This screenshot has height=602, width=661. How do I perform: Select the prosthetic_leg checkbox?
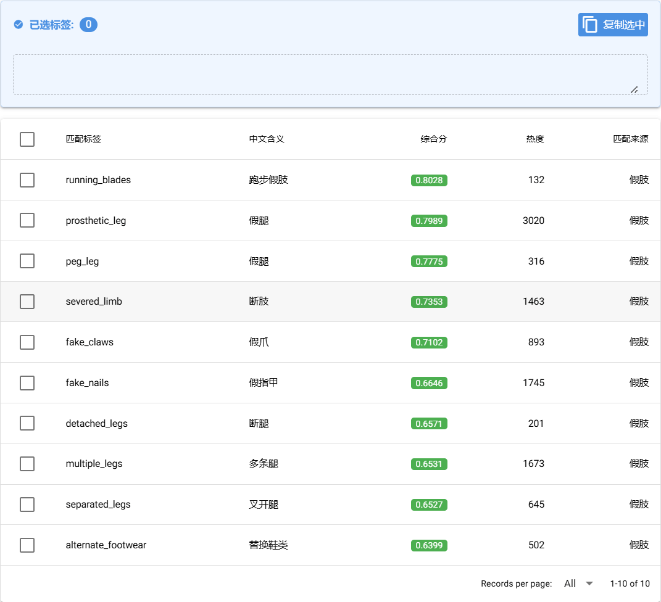[x=27, y=221]
